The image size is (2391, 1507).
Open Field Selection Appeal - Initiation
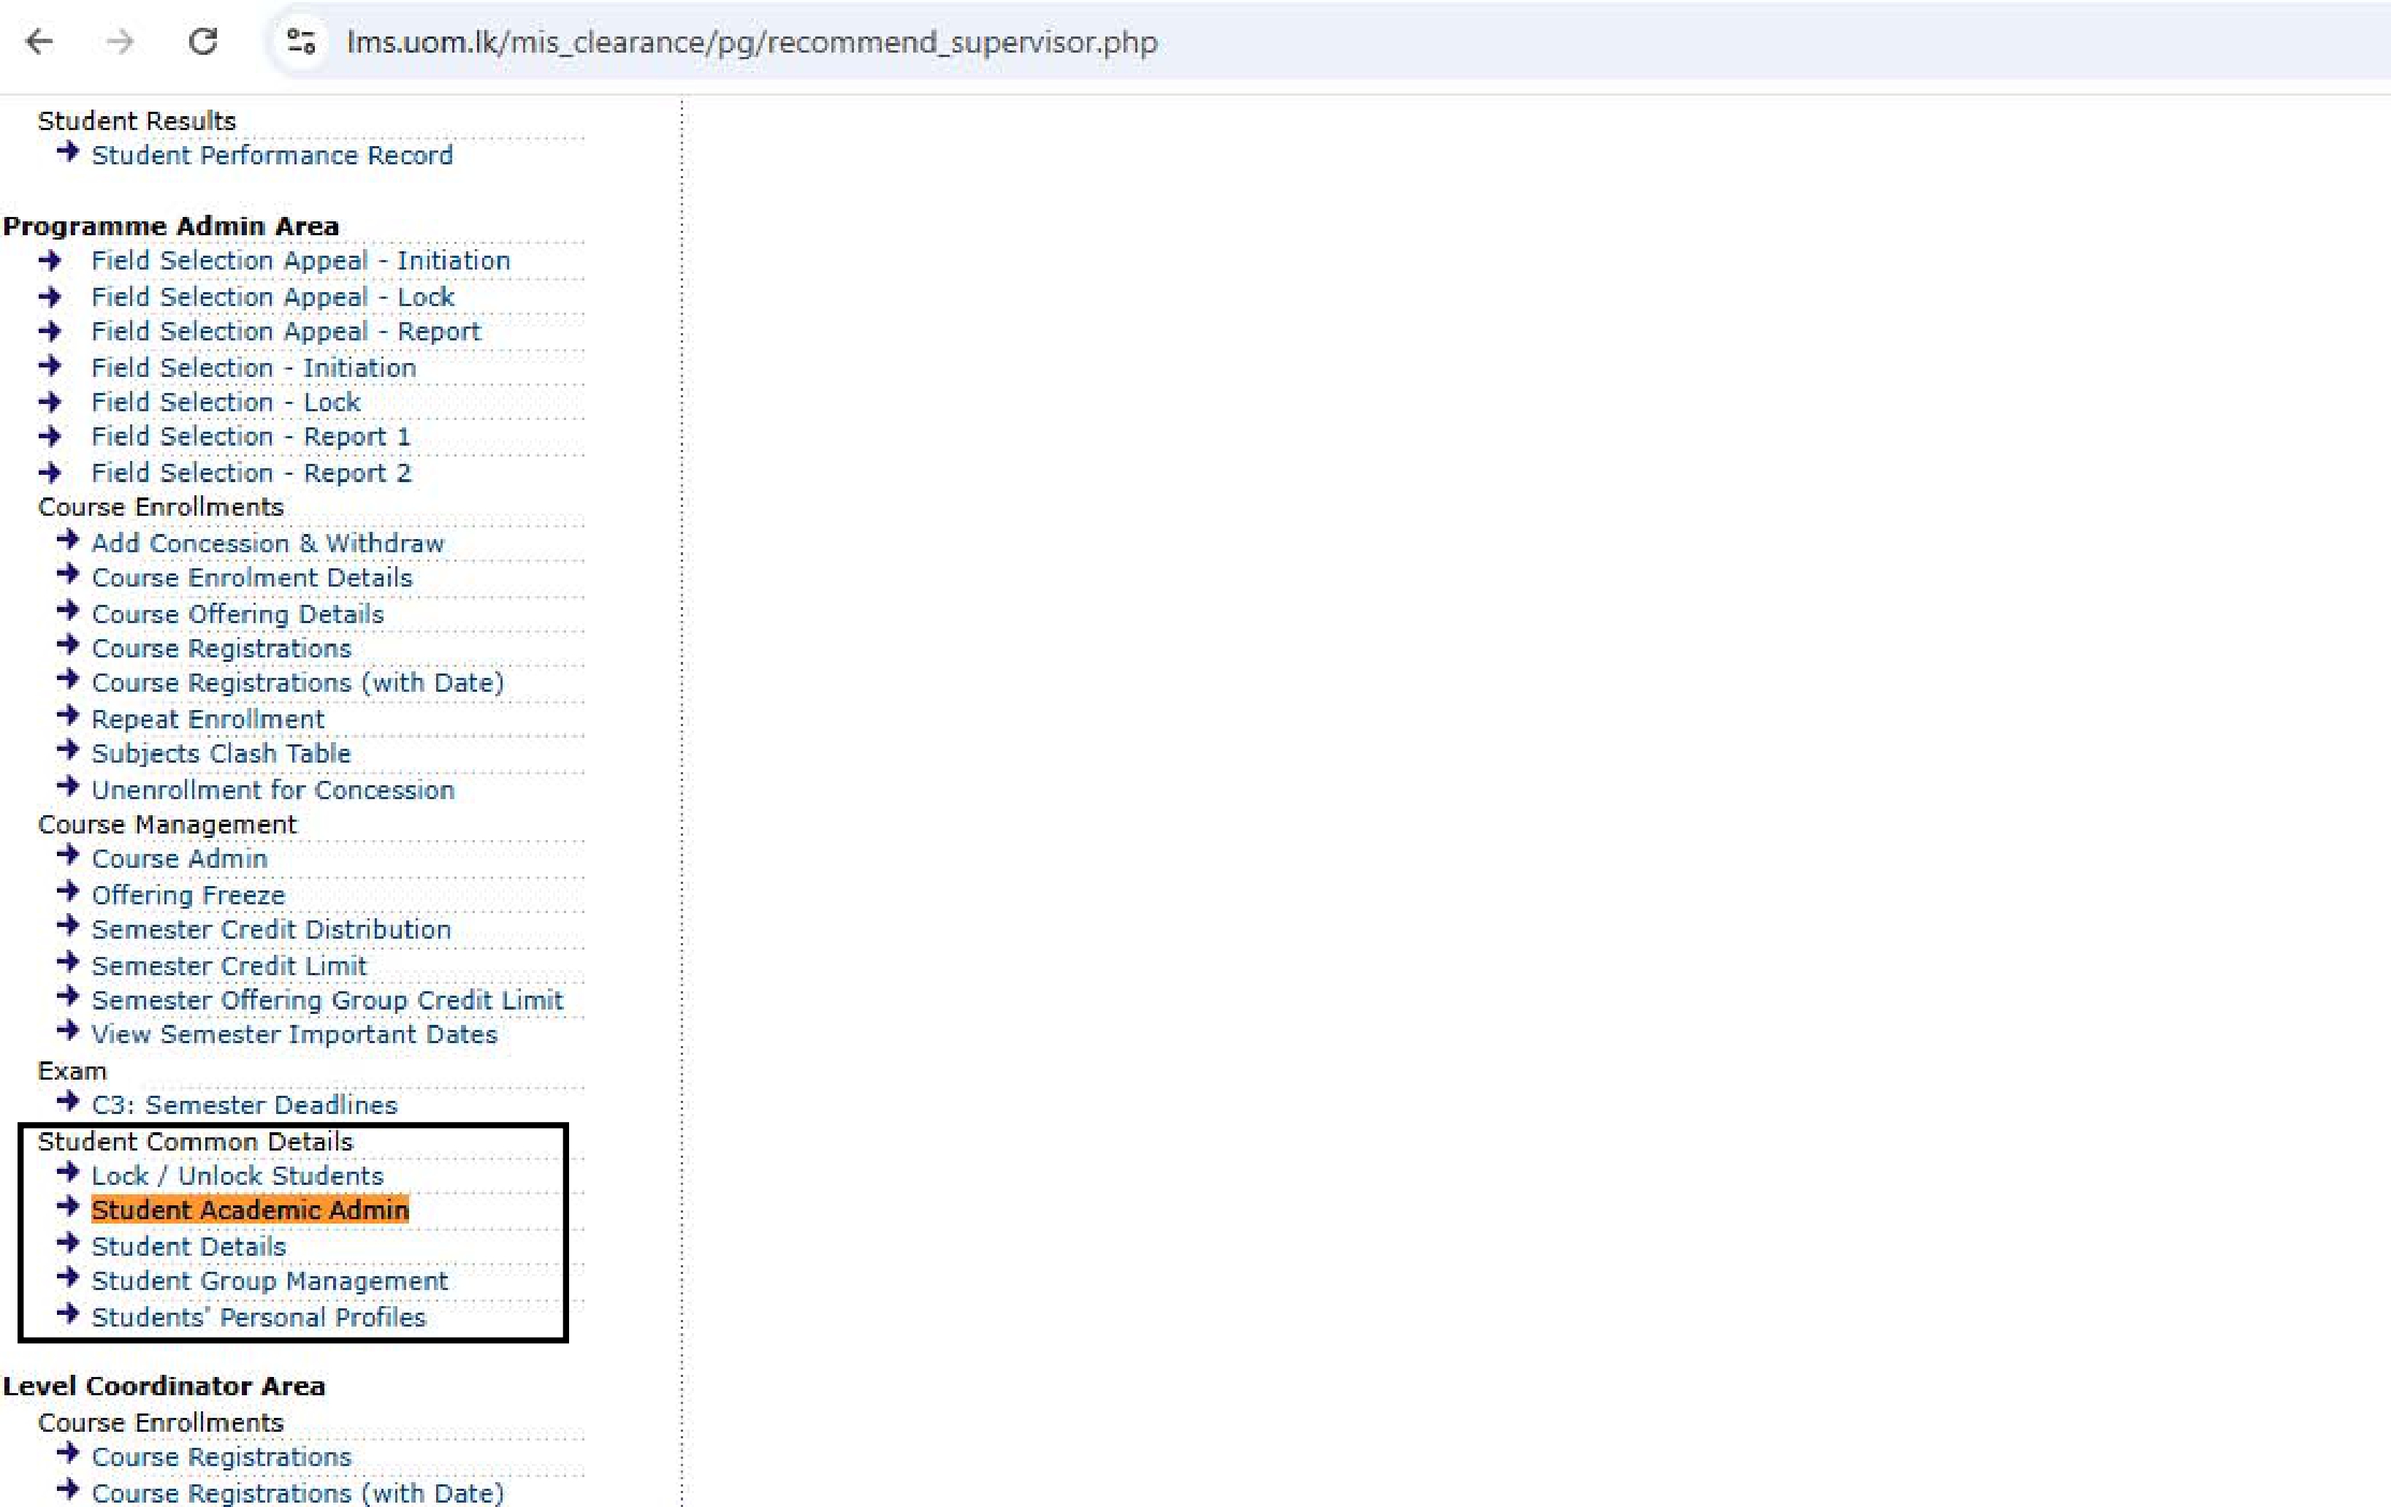(x=301, y=261)
